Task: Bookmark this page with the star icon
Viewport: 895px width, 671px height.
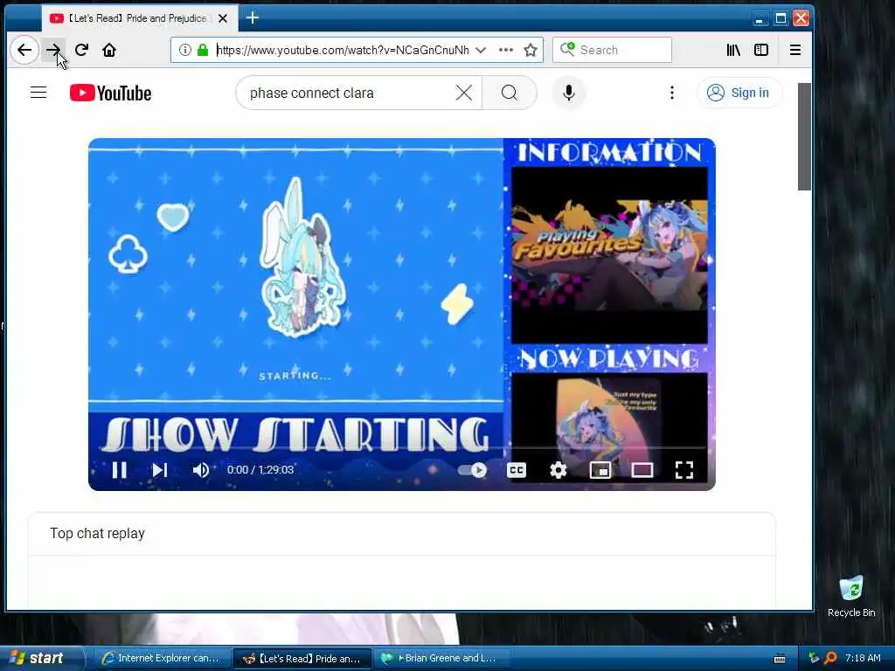Action: [x=531, y=50]
